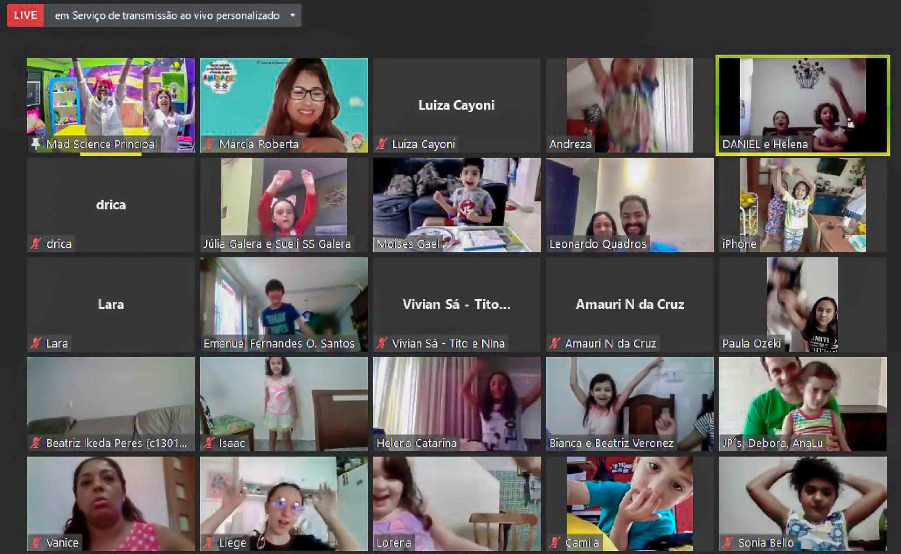Click drica's muted microphone icon

click(x=36, y=244)
